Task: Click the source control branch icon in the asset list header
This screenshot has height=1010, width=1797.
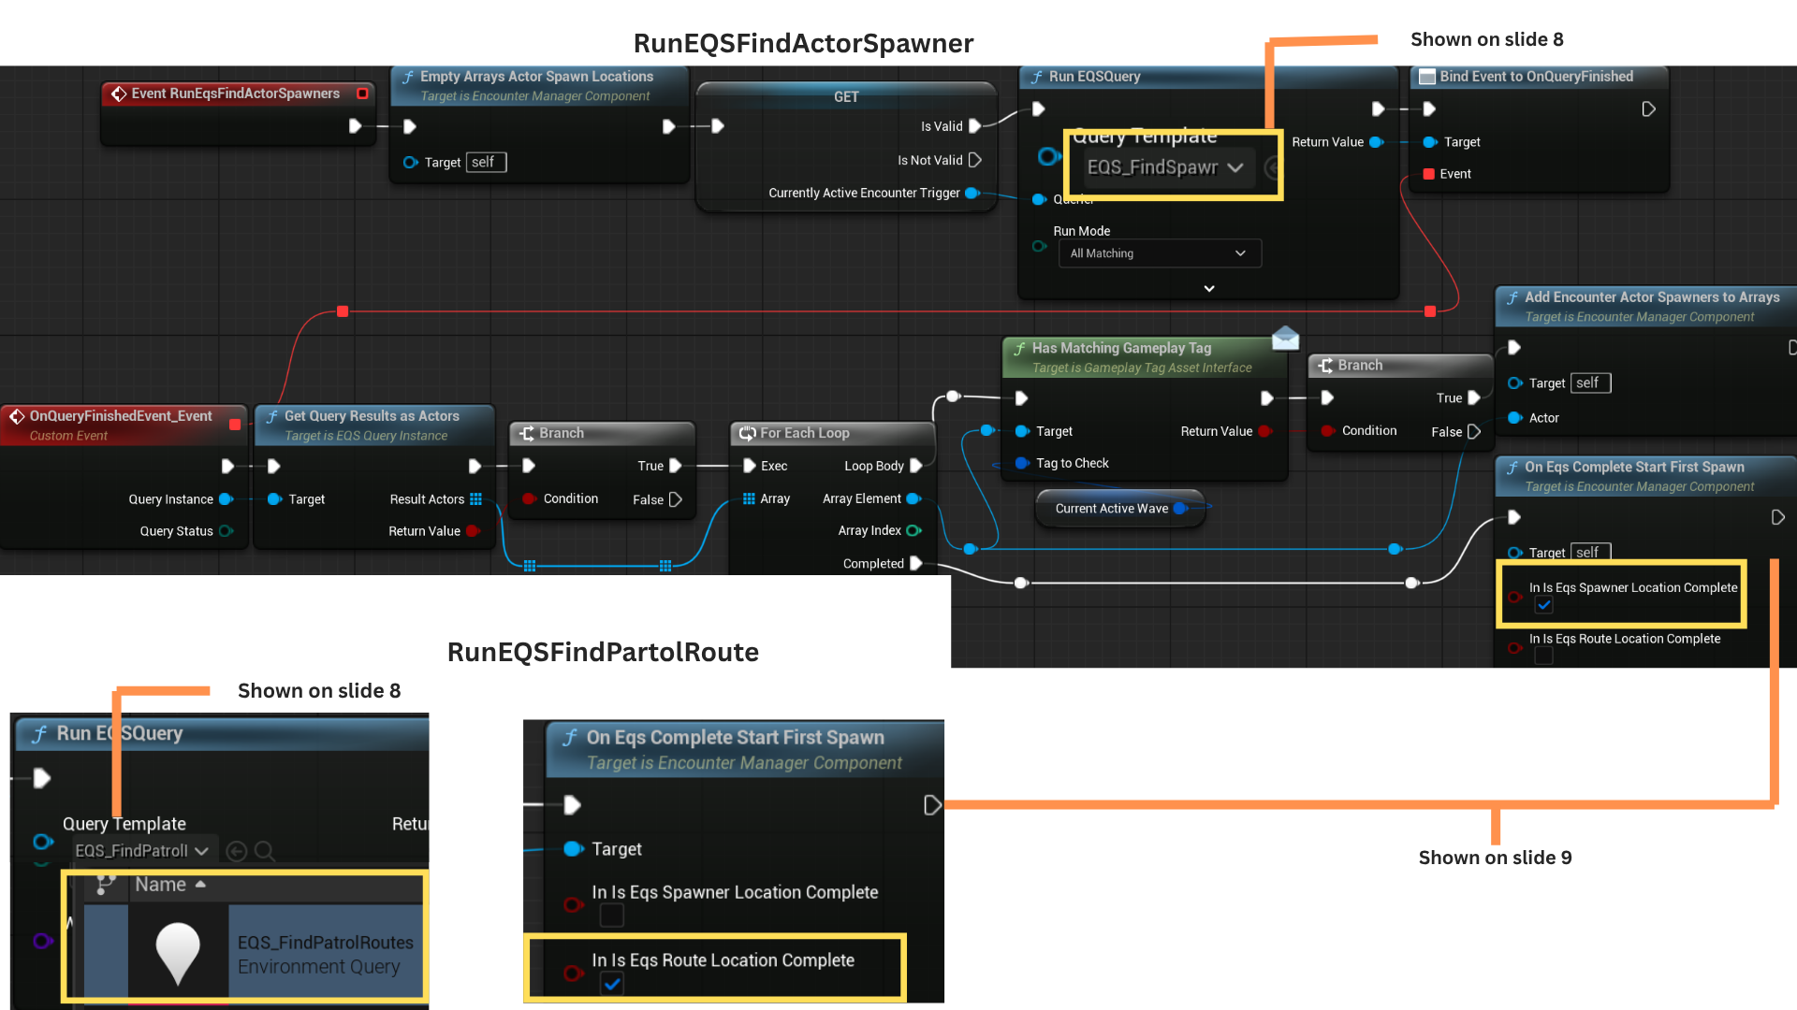Action: (x=105, y=885)
